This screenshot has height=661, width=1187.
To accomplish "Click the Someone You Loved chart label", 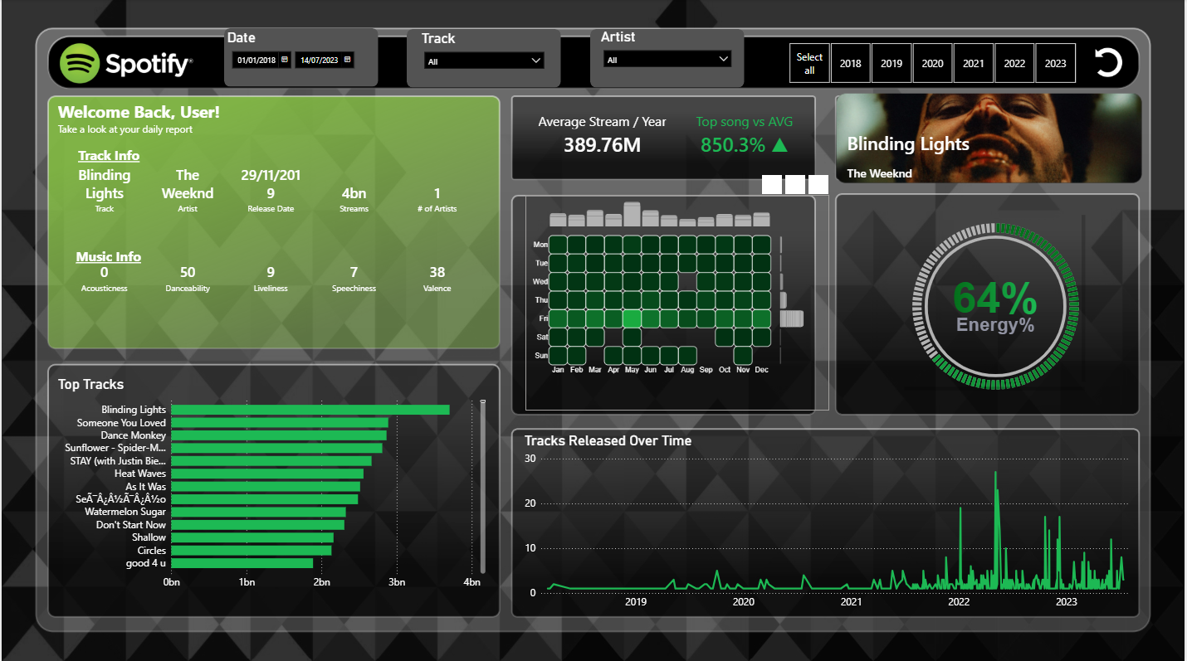I will (x=121, y=423).
